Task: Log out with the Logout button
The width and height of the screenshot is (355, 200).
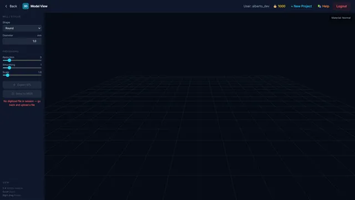Action: point(342,6)
